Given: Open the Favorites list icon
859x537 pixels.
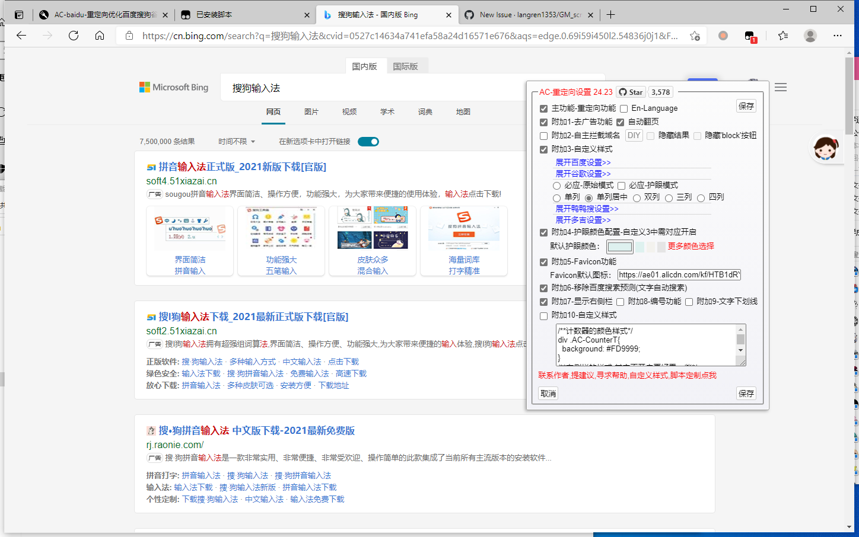Looking at the screenshot, I should point(783,36).
